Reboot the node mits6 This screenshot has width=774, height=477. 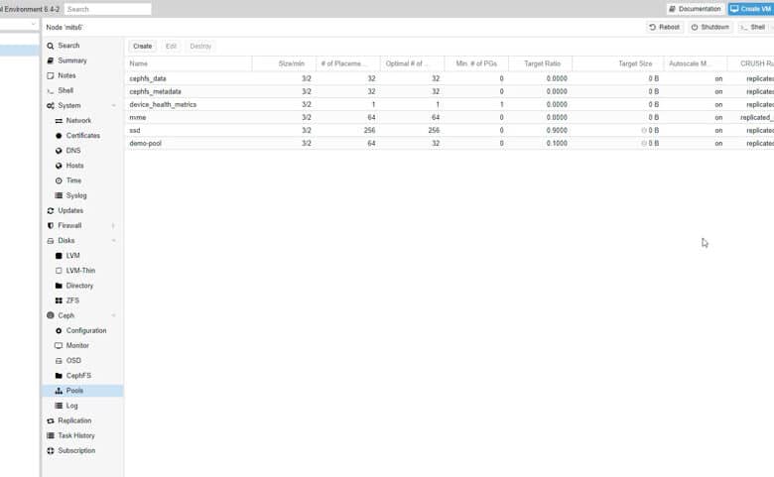[665, 27]
